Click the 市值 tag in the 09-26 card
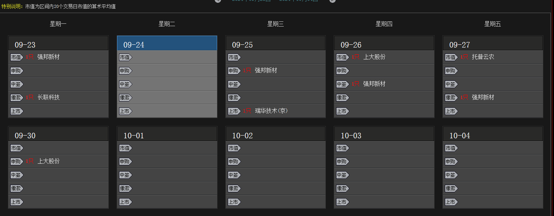 [x=342, y=57]
